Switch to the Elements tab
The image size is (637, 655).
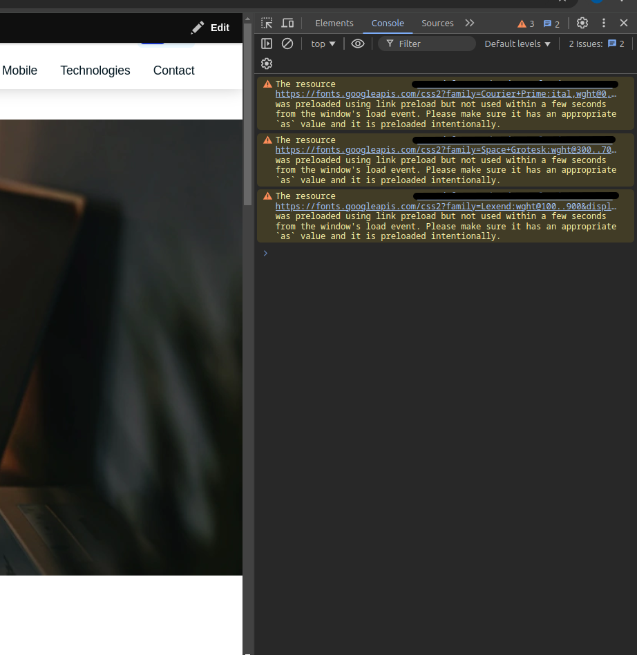pos(334,23)
